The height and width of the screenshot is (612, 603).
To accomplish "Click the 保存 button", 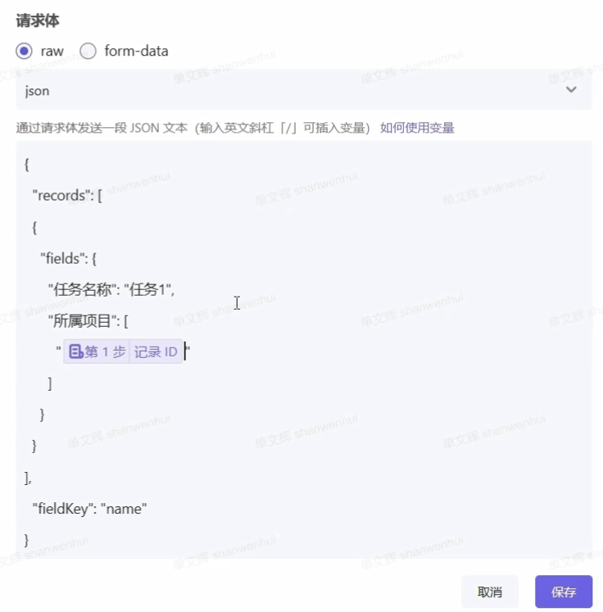I will coord(564,592).
